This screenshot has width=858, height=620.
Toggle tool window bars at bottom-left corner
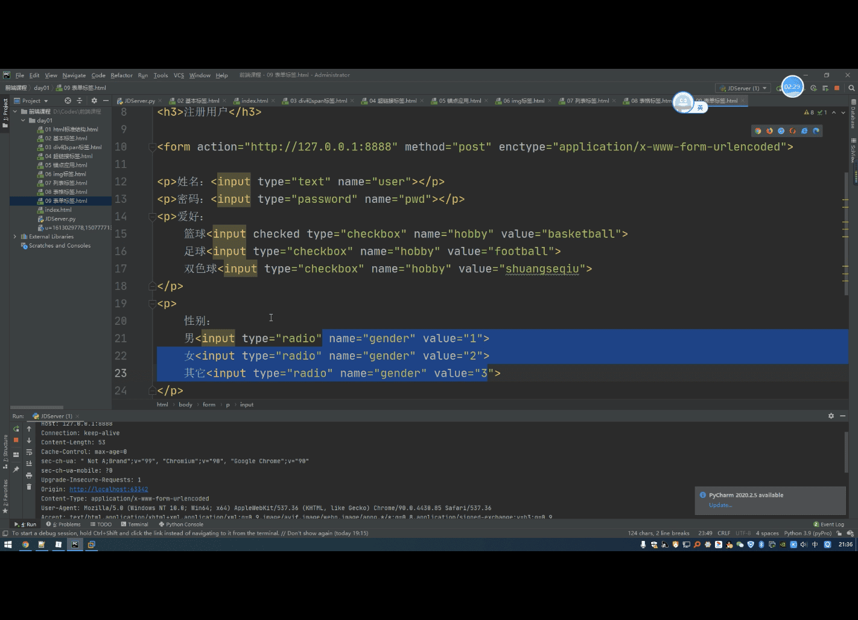tap(5, 533)
